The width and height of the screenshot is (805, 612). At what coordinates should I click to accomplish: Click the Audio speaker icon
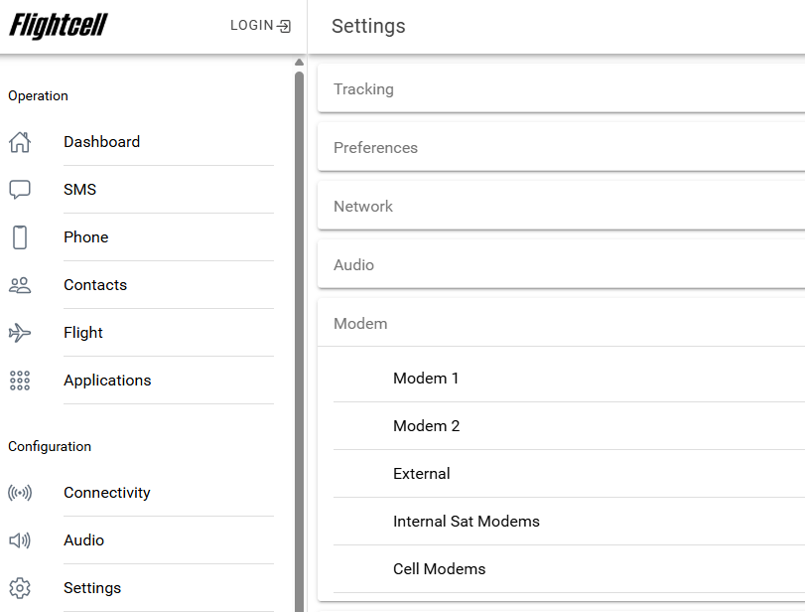coord(20,540)
